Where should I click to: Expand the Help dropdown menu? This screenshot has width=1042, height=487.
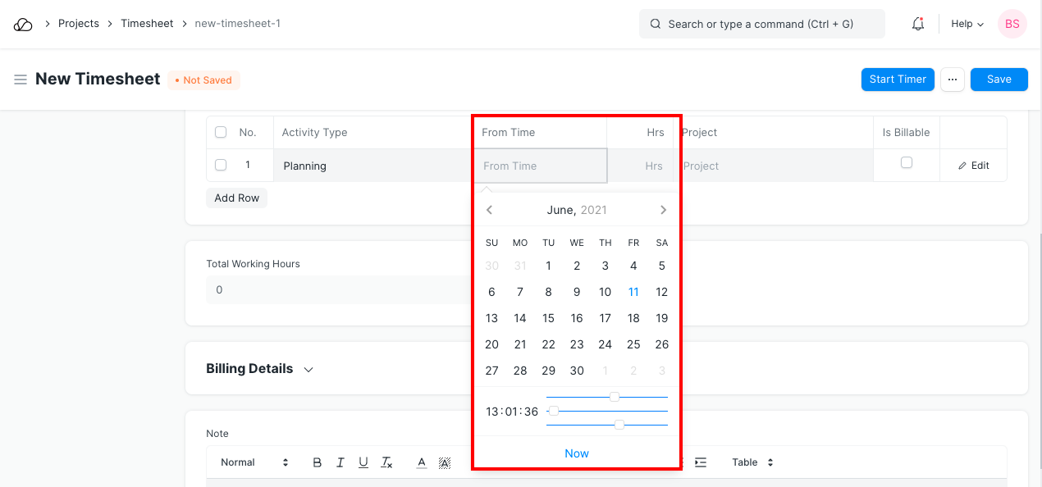point(967,25)
